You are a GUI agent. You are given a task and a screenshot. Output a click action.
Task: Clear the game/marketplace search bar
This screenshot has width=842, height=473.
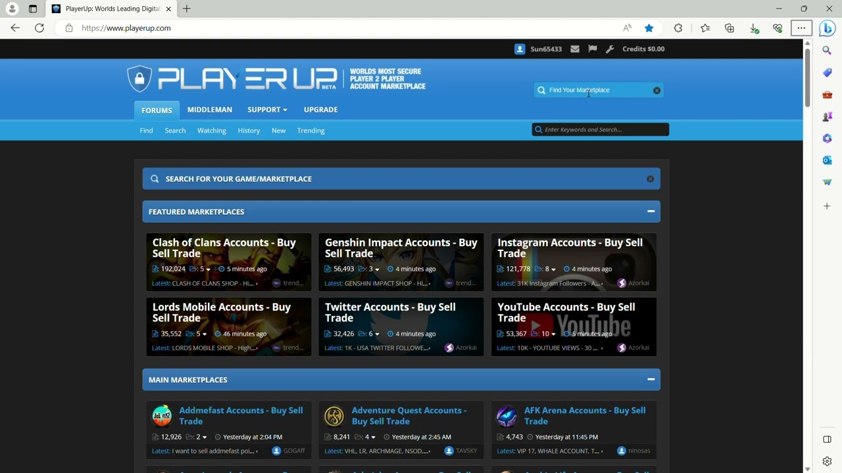tap(650, 179)
